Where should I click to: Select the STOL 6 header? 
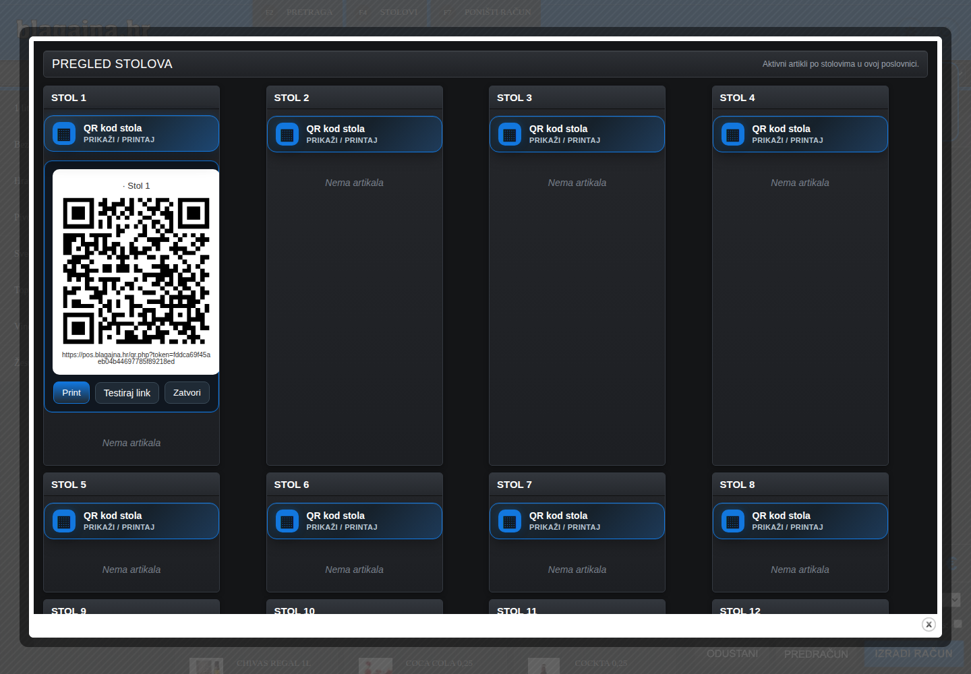(x=355, y=485)
